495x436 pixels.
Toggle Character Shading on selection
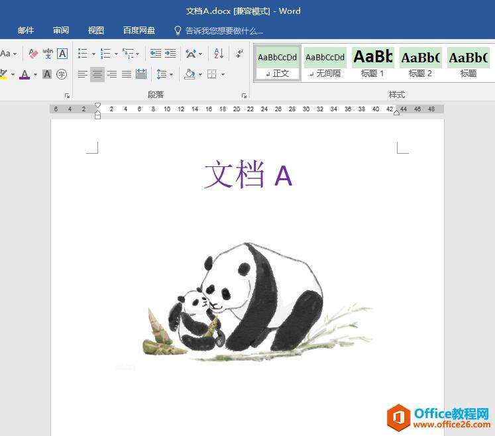[x=47, y=74]
